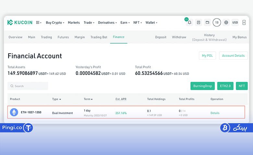
Task: Click the search magnifier icon
Action: pos(12,86)
